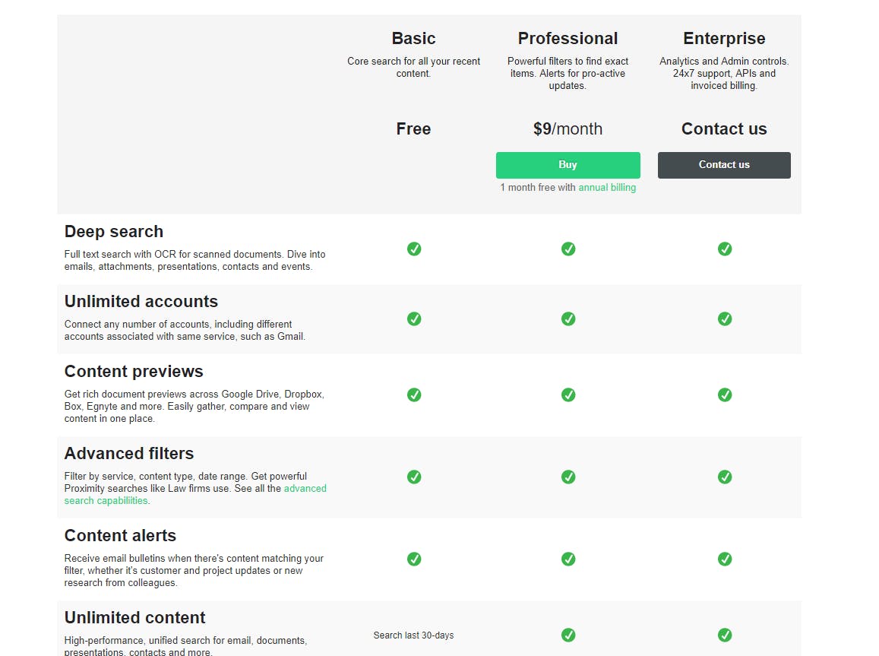This screenshot has width=879, height=656.
Task: Click Unlimited content checkmark under Enterprise
Action: click(725, 635)
